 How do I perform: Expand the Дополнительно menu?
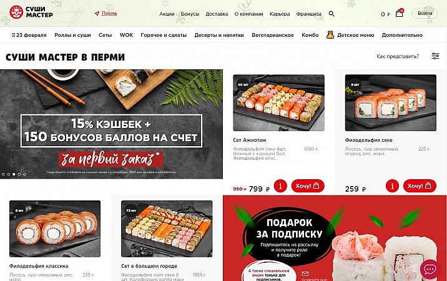pos(402,35)
